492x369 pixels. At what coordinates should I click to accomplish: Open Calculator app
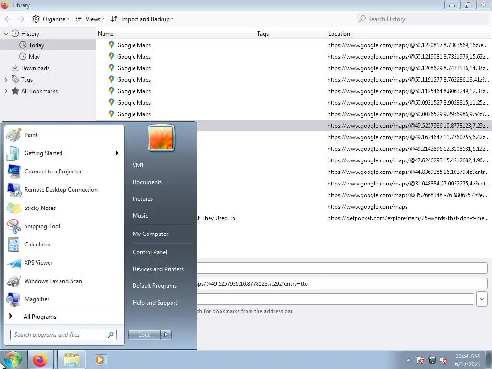(x=64, y=245)
